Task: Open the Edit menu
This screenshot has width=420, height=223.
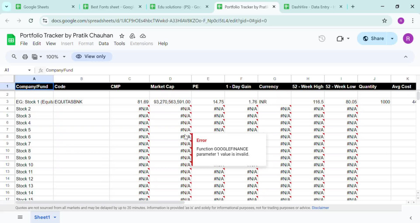Action: pyautogui.click(x=37, y=43)
